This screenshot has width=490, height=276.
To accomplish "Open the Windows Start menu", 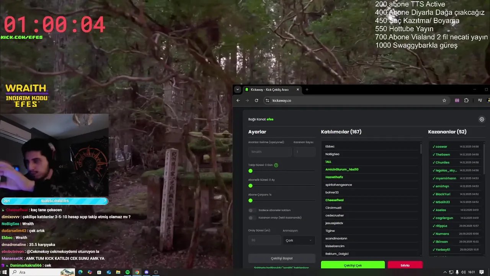I will point(5,272).
